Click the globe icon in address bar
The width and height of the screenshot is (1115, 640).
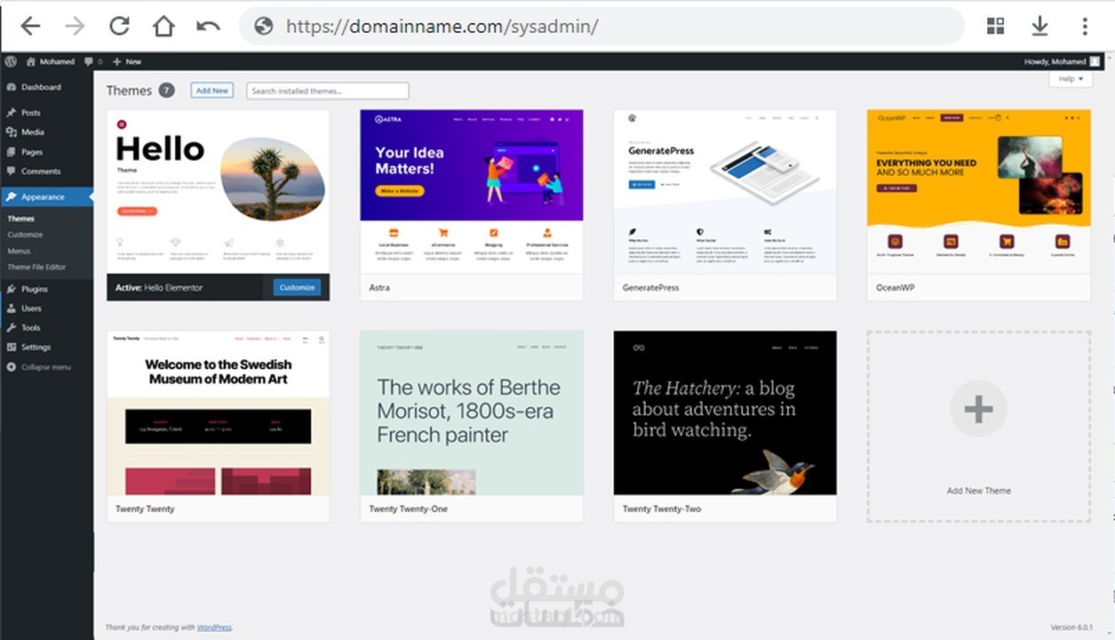264,26
